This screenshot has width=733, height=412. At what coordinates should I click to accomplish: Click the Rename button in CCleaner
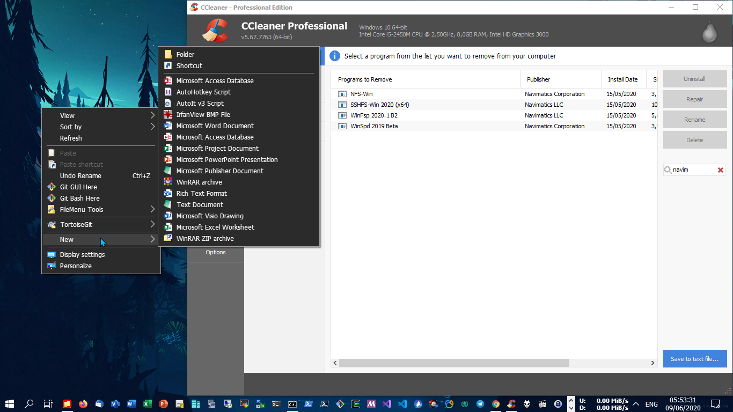click(695, 120)
